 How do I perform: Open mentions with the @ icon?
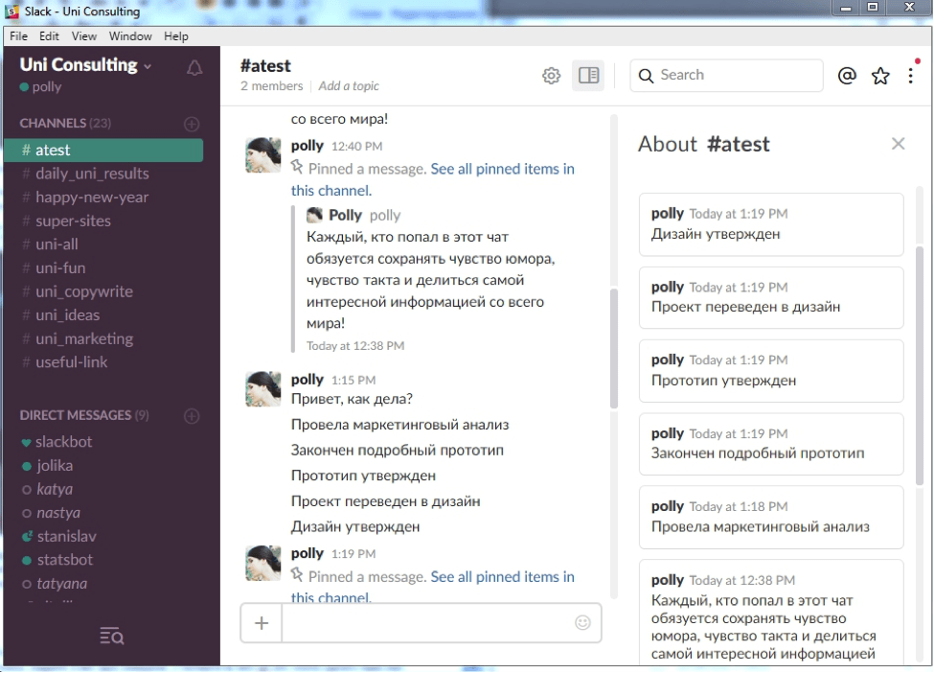click(847, 75)
